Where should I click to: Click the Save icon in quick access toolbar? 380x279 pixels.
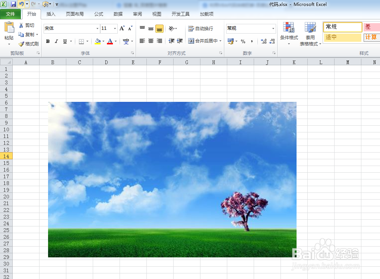pyautogui.click(x=13, y=4)
